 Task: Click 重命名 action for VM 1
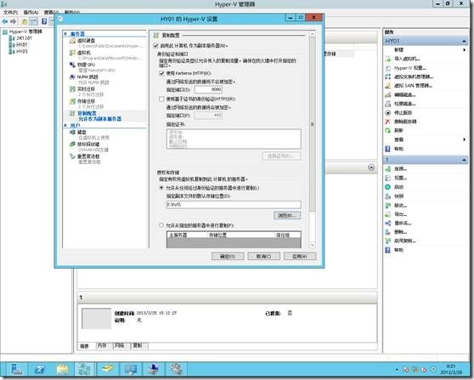(403, 224)
